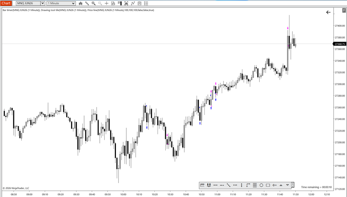The height and width of the screenshot is (197, 347).
Task: Click the 10:00 time axis label
Action: pyautogui.click(x=123, y=195)
